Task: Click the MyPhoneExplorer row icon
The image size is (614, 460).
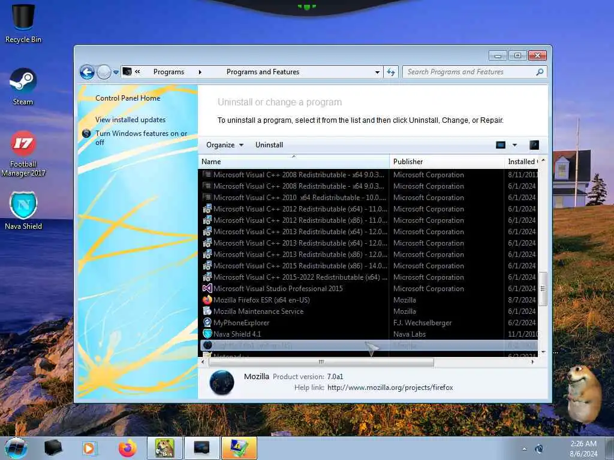Action: tap(207, 322)
